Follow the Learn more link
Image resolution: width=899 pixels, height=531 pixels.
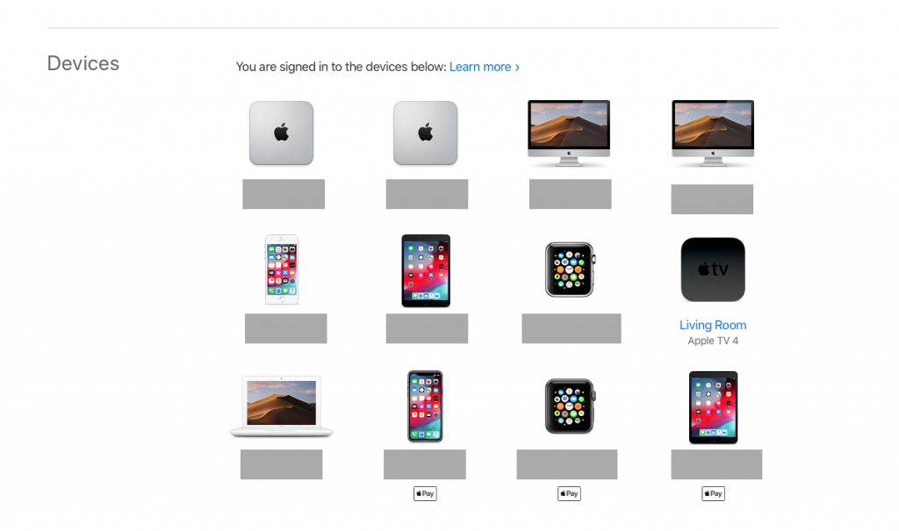(x=485, y=67)
